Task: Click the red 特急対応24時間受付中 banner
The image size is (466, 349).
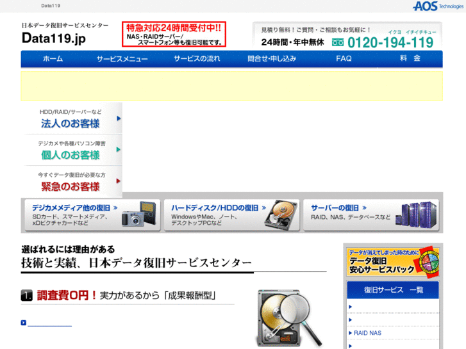Action: coord(174,34)
